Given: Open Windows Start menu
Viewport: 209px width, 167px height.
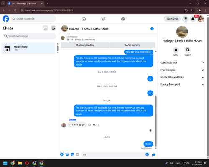Looking at the screenshot, I should [x=5, y=163].
